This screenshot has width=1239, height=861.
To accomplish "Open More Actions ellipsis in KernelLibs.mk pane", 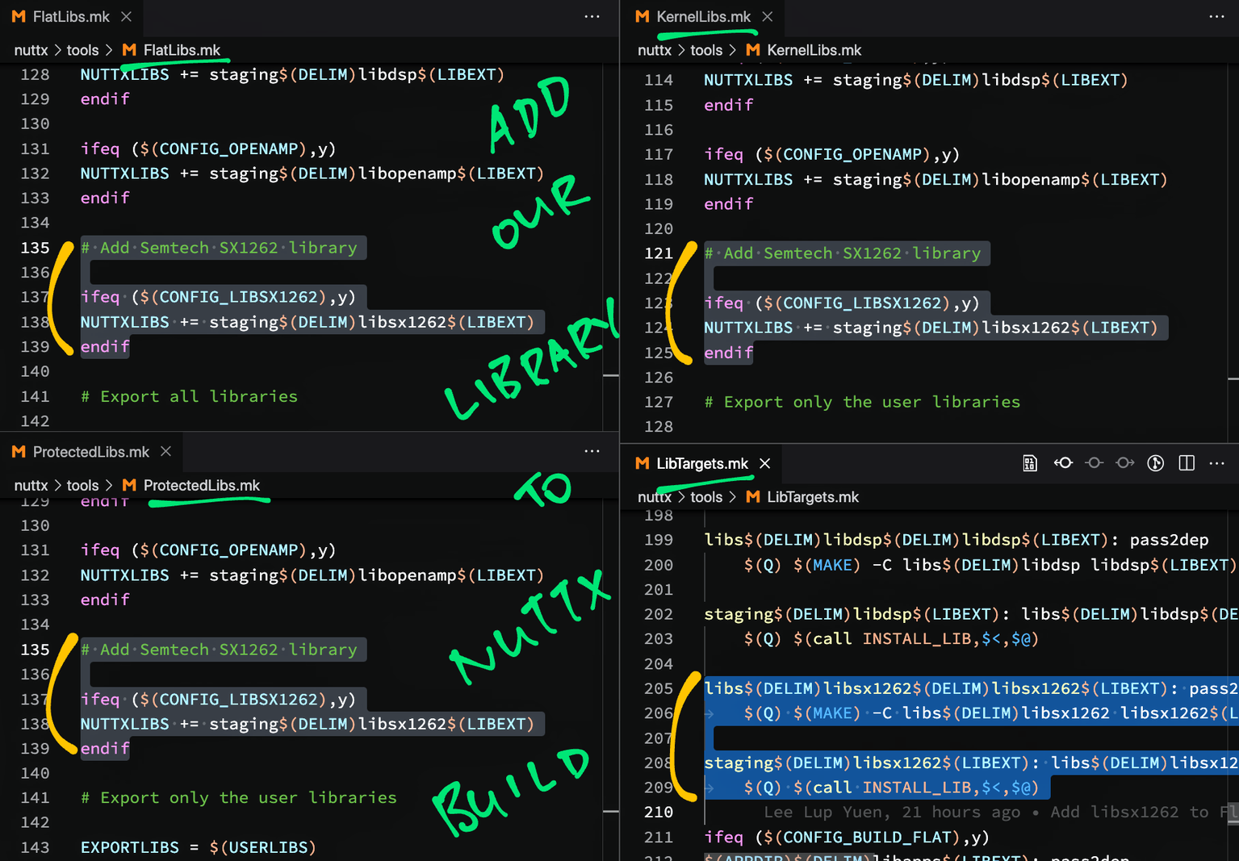I will tap(1216, 17).
